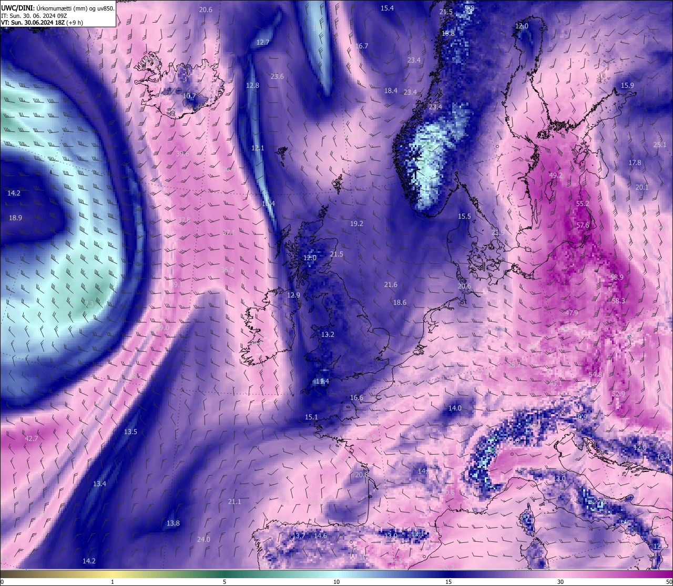The width and height of the screenshot is (673, 586).
Task: Click the 57.6 value over the Baltics
Action: [583, 225]
